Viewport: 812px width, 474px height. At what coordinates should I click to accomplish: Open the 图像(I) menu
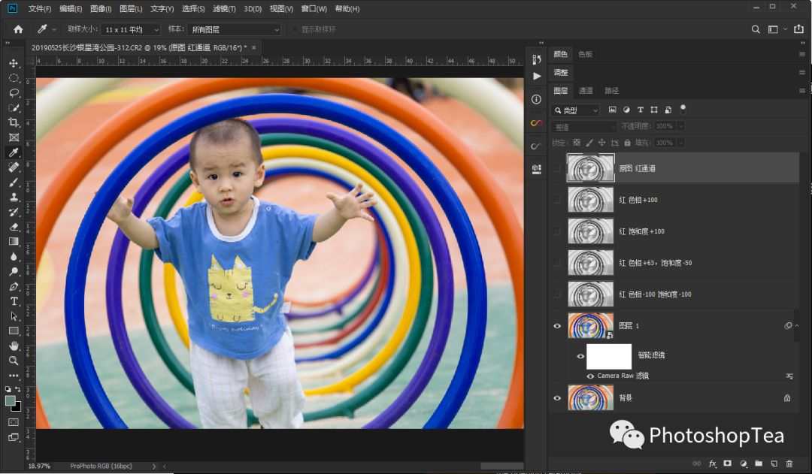[x=101, y=9]
